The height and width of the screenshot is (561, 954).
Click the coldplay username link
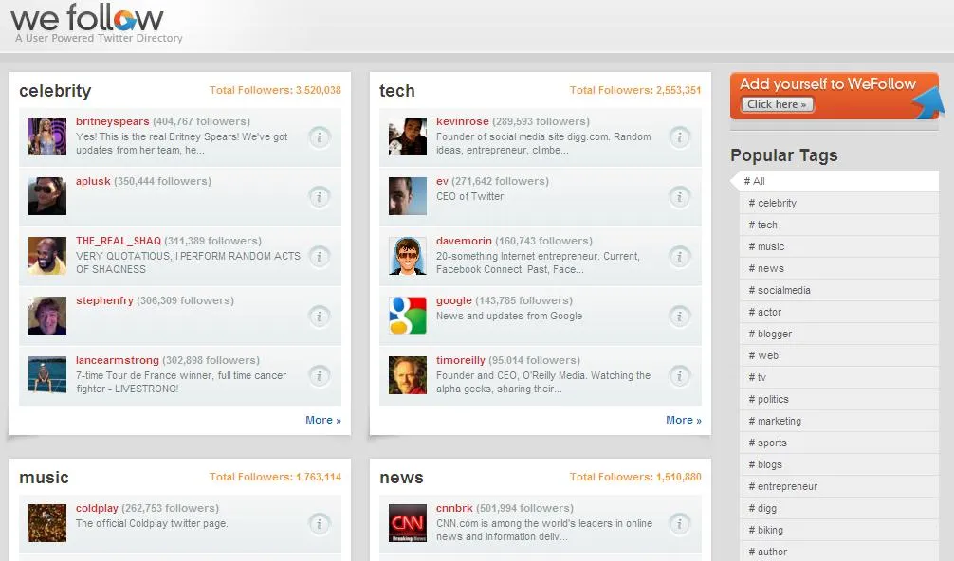coord(97,508)
